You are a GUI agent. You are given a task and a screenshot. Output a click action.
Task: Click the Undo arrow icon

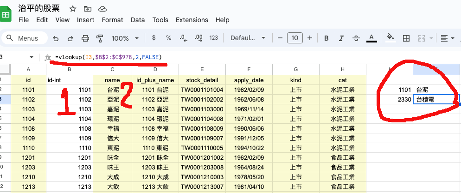click(x=56, y=38)
